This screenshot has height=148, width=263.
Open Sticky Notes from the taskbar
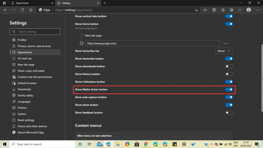175,144
